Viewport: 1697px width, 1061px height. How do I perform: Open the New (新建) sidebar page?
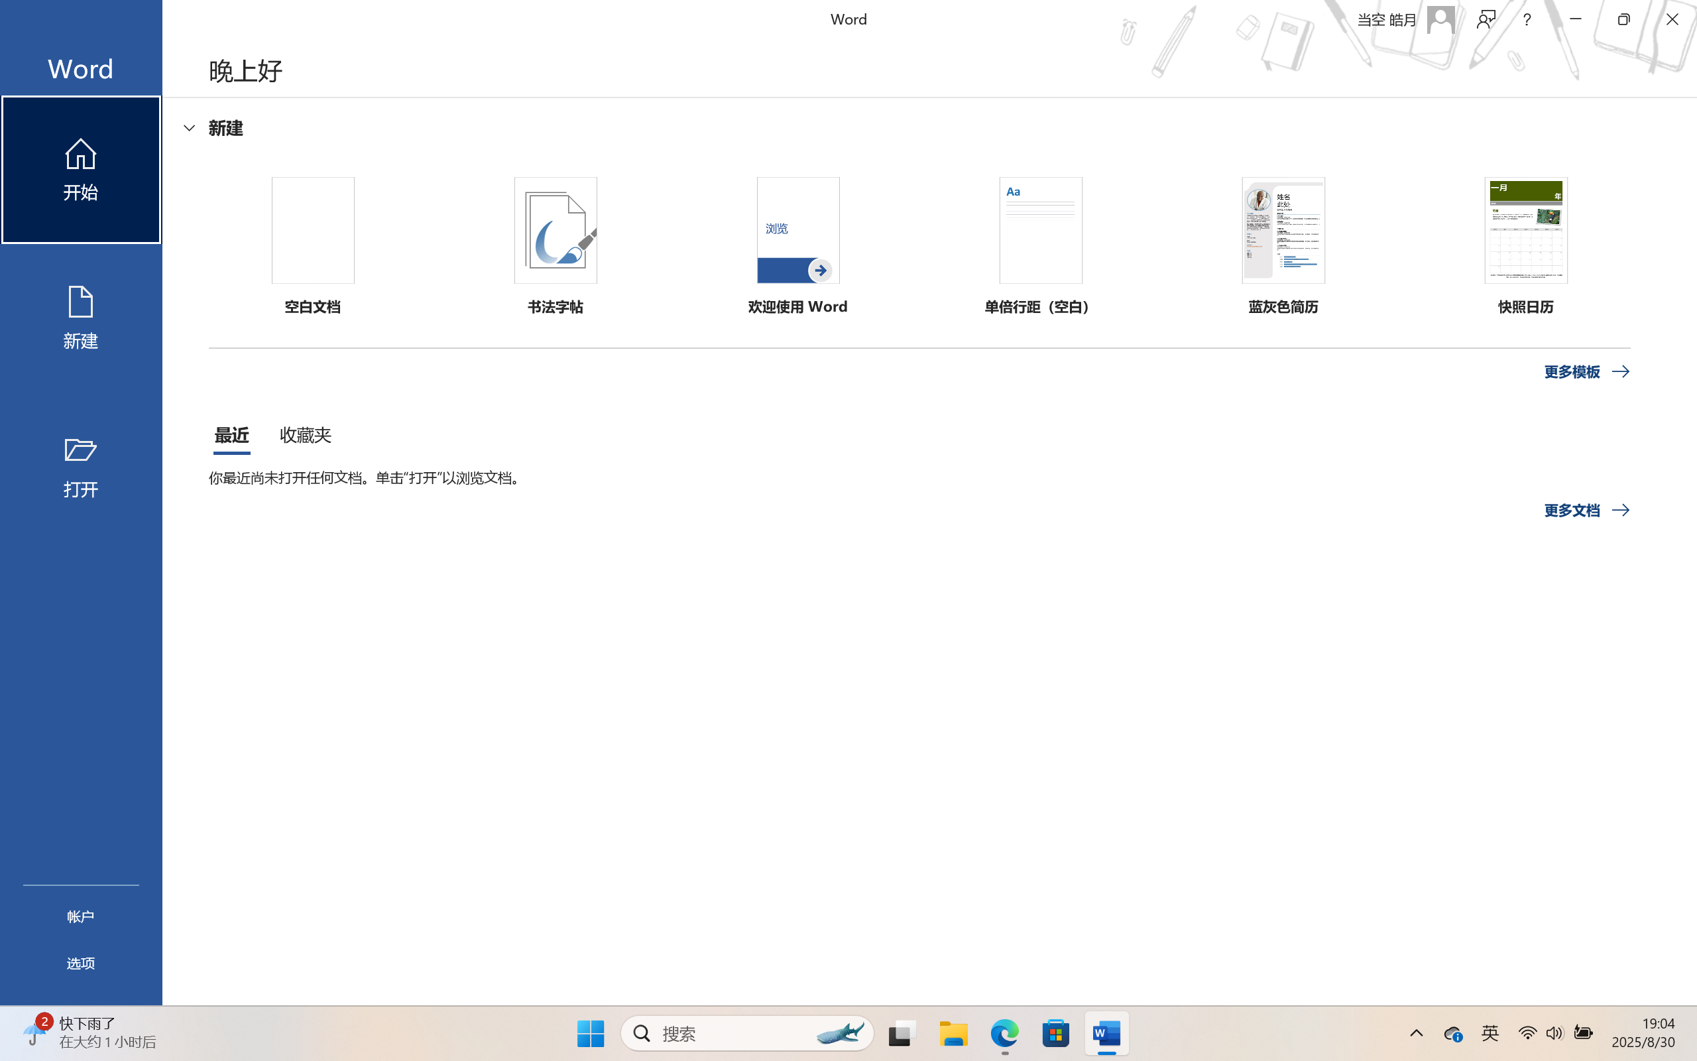81,317
